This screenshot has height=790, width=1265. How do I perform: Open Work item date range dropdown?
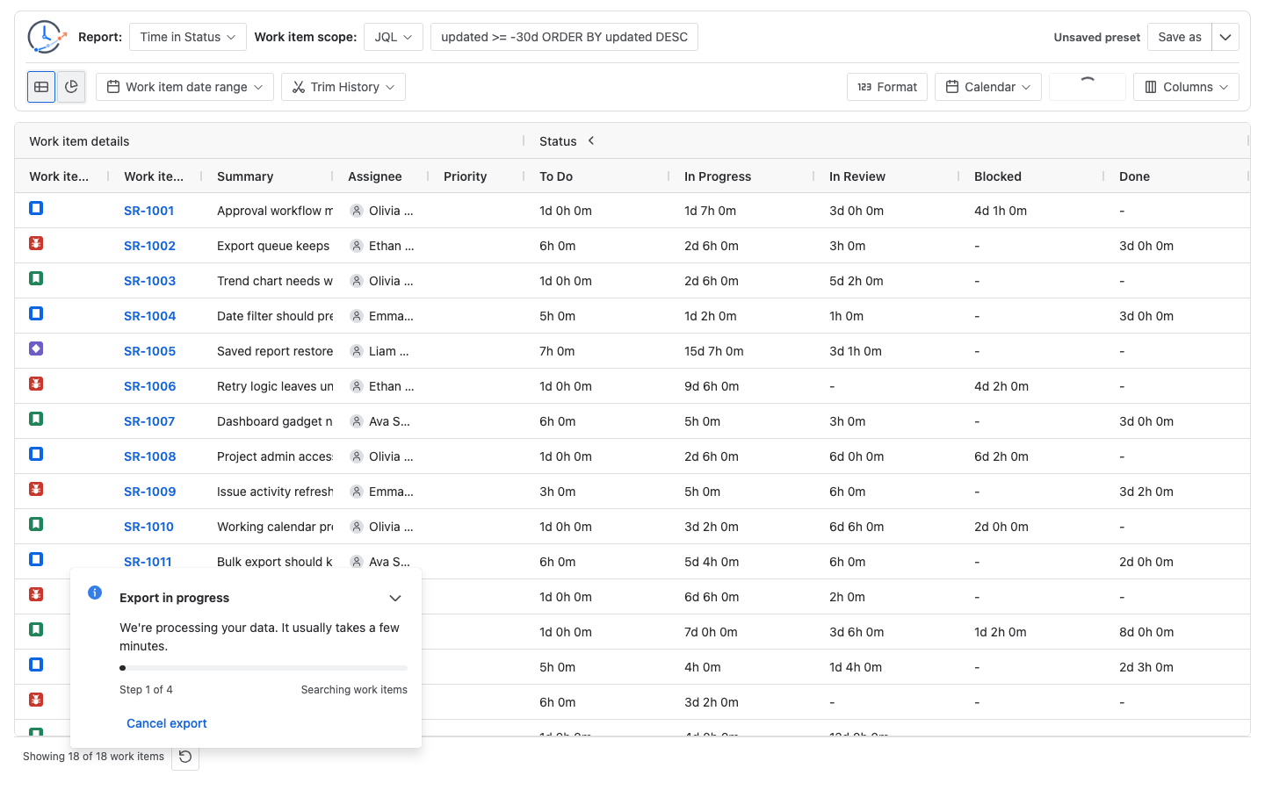(184, 87)
